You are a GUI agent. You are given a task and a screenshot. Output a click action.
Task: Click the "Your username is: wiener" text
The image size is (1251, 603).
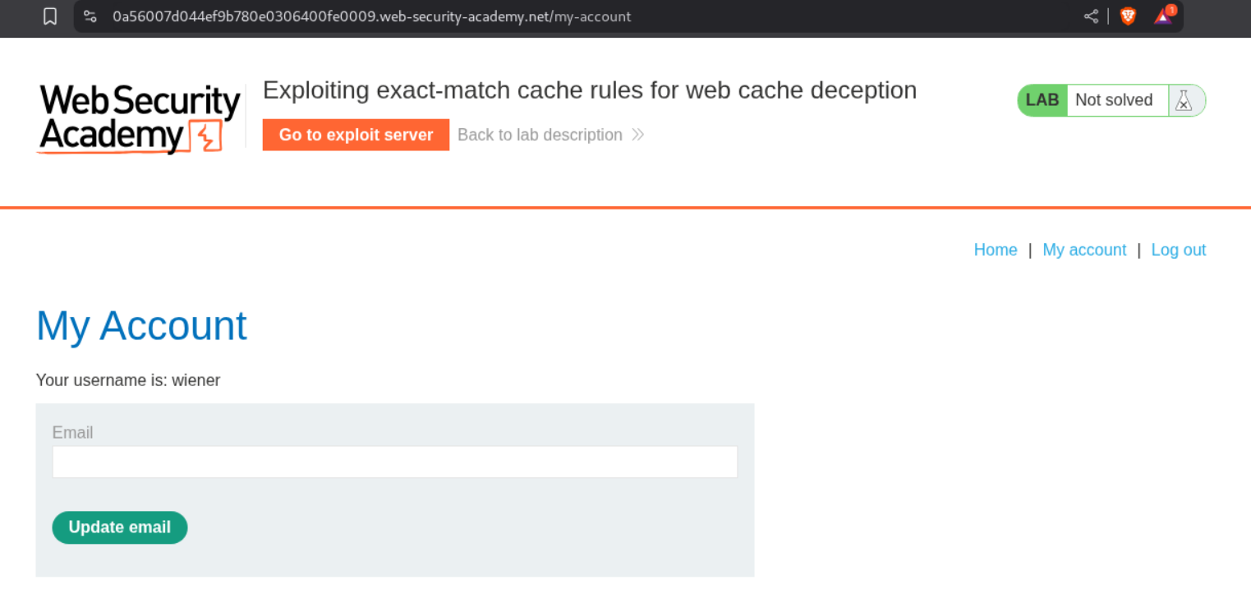click(x=128, y=380)
